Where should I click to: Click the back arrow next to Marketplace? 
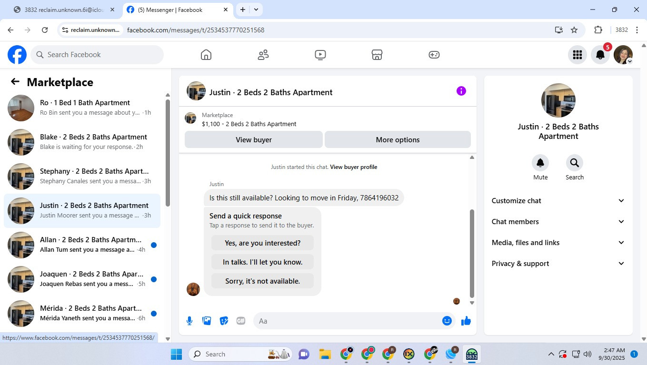15,82
